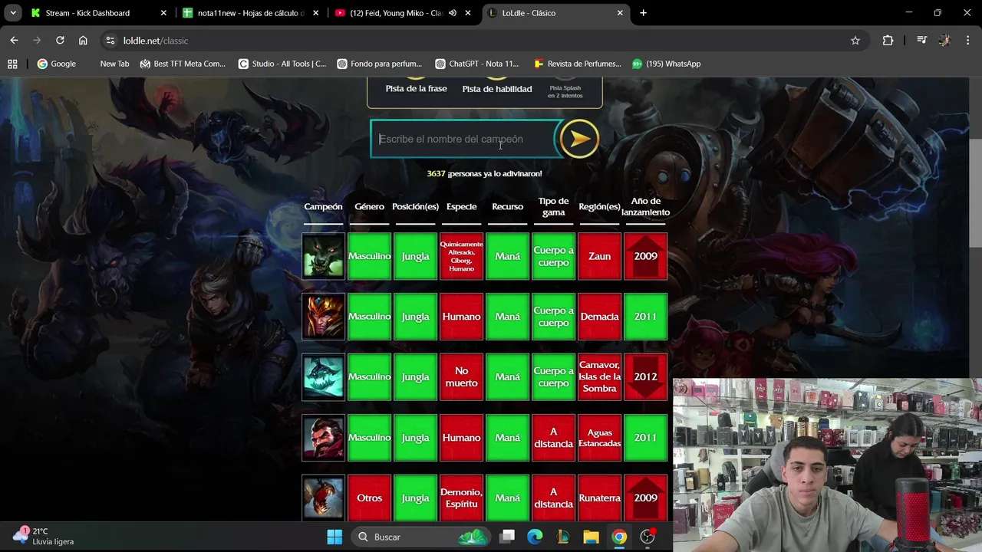The height and width of the screenshot is (552, 982).
Task: Click the 'Demonio, Espíritu' species cell
Action: (x=461, y=498)
